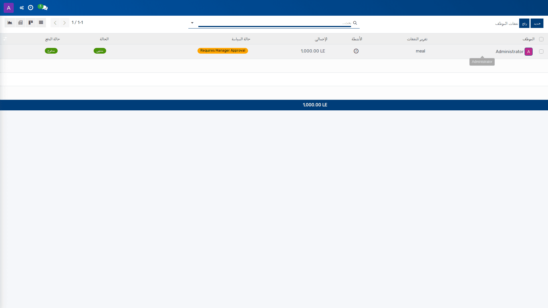Go to previous page with left chevron
This screenshot has width=548, height=308.
coord(55,23)
